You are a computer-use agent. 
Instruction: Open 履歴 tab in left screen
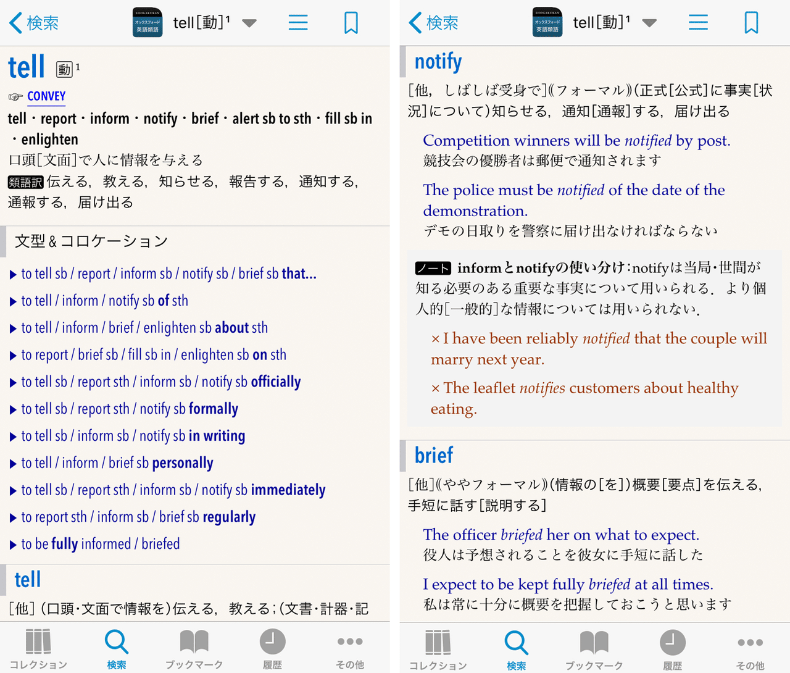tap(272, 648)
